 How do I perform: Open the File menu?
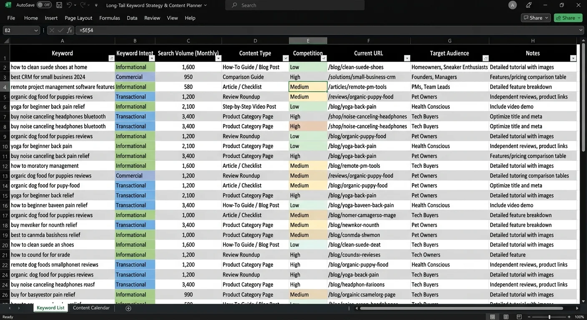(11, 18)
